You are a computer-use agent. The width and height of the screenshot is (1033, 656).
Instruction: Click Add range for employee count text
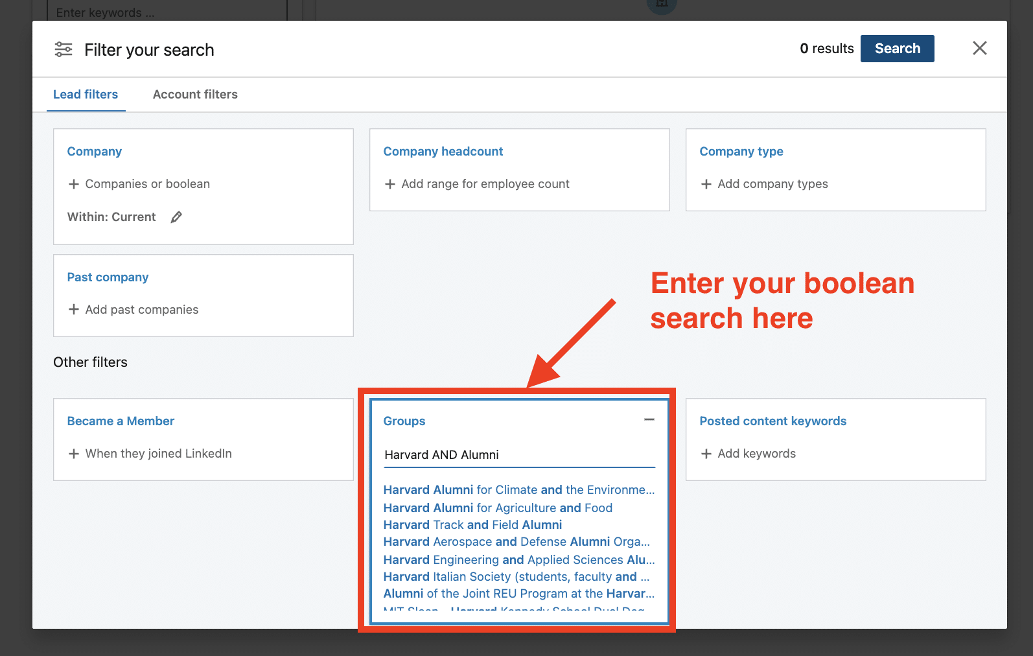485,184
